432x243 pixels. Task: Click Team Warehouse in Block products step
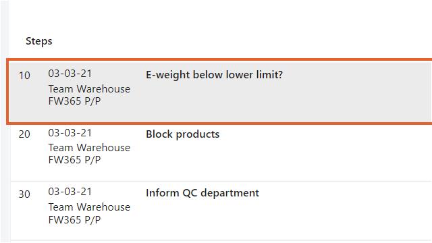pyautogui.click(x=89, y=148)
